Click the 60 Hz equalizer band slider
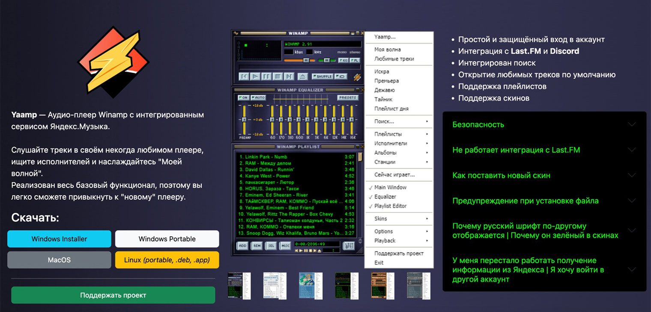The width and height of the screenshot is (651, 312). (x=272, y=119)
